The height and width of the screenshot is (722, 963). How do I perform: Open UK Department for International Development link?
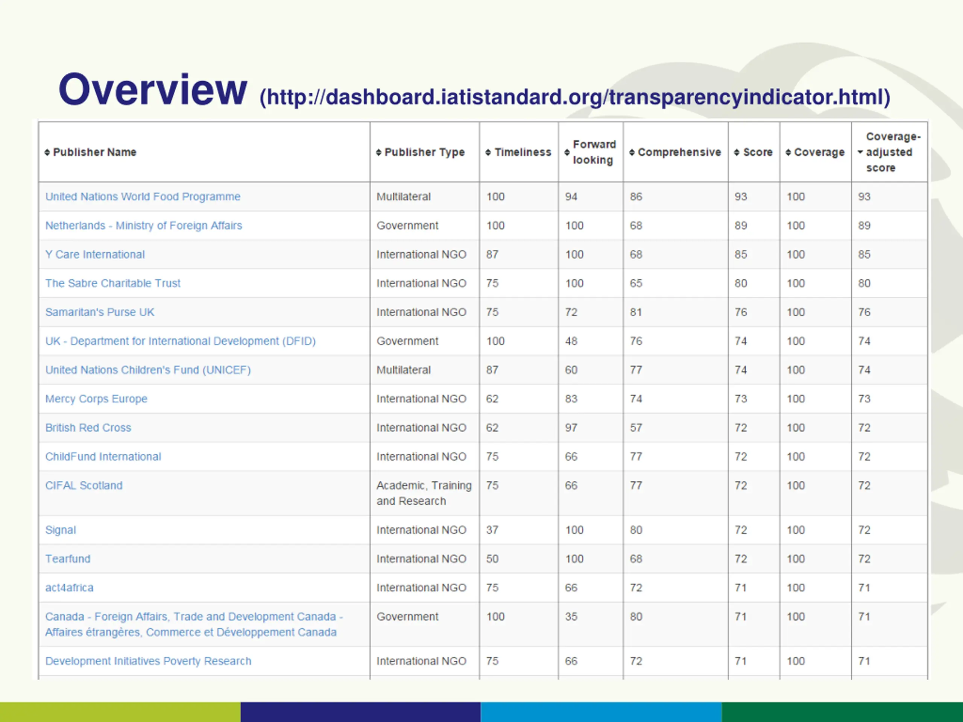181,341
